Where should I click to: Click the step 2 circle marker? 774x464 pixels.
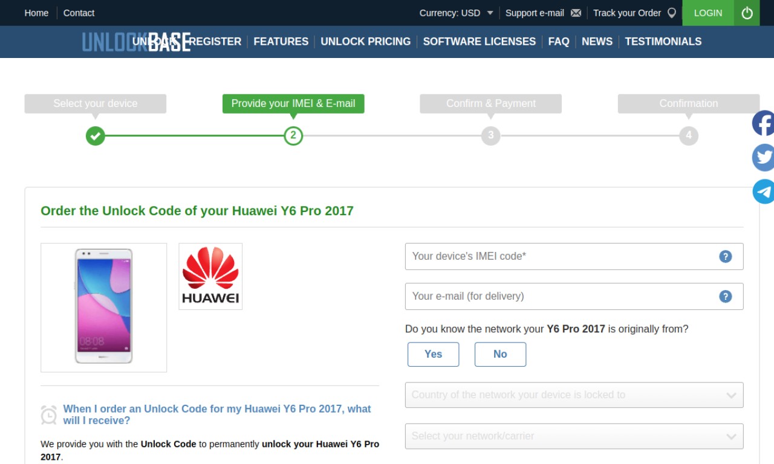click(293, 136)
